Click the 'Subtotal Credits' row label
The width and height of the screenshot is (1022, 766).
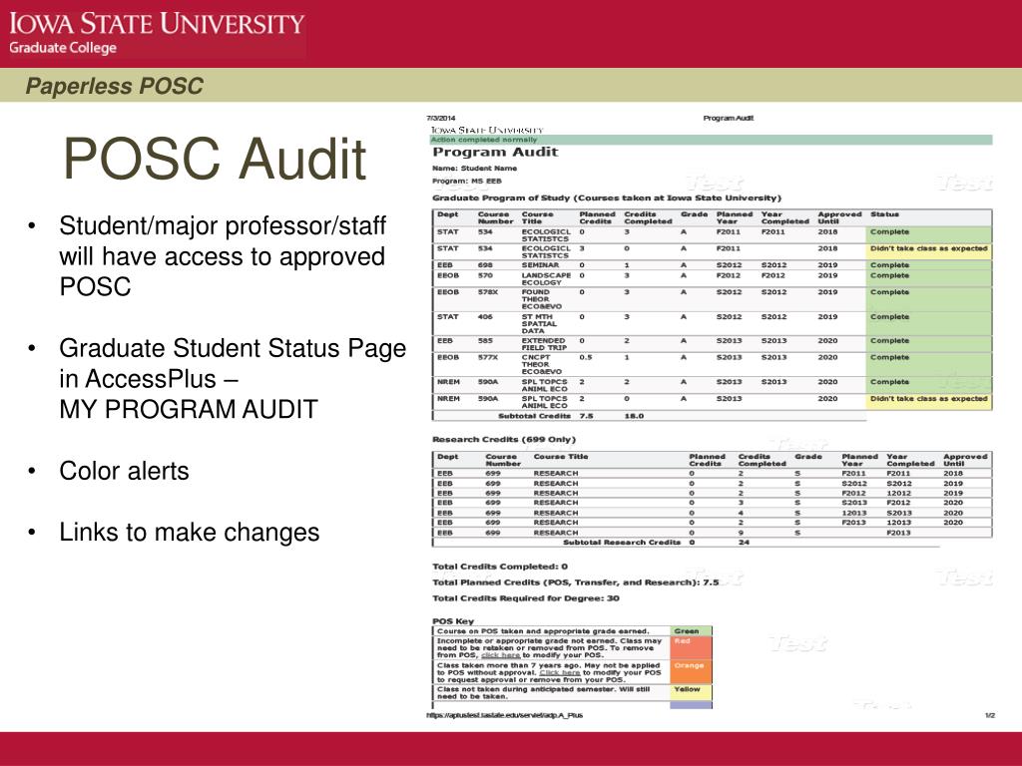click(534, 416)
